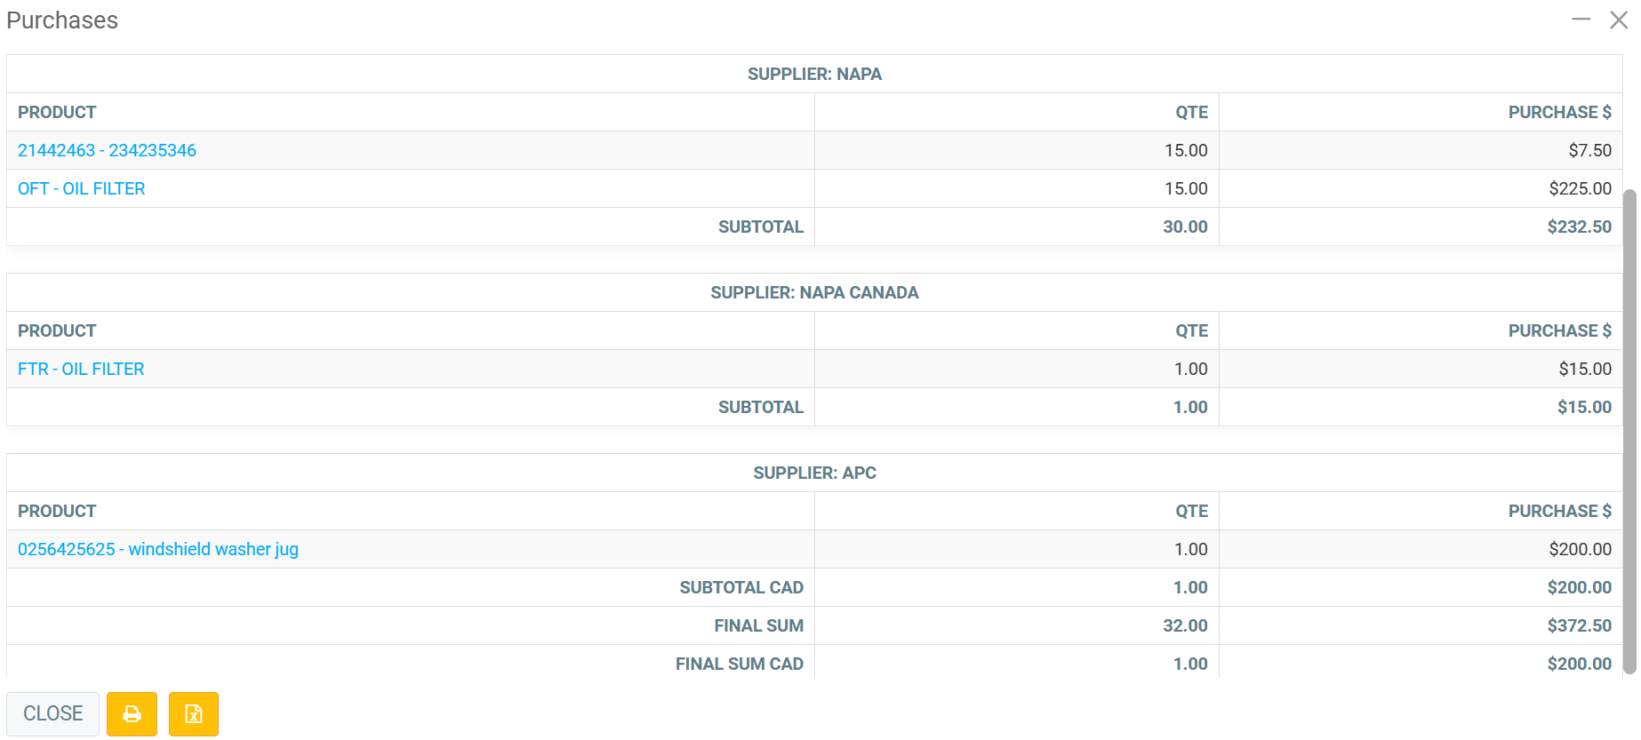Open the OFT - OIL FILTER product

click(x=81, y=188)
